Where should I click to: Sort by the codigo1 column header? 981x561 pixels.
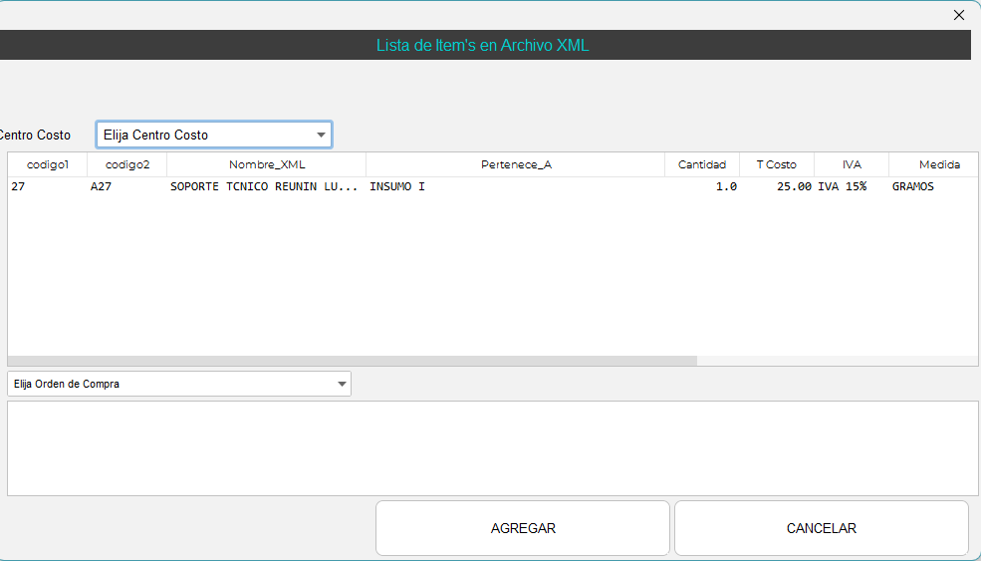coord(47,164)
